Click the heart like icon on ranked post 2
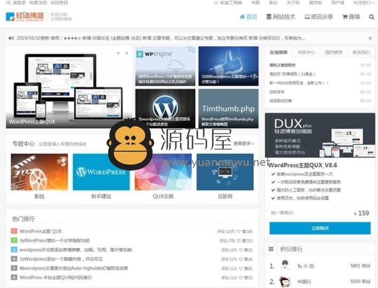 coord(239,240)
